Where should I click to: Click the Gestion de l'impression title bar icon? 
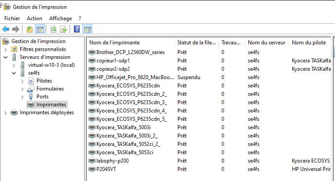pos(7,7)
